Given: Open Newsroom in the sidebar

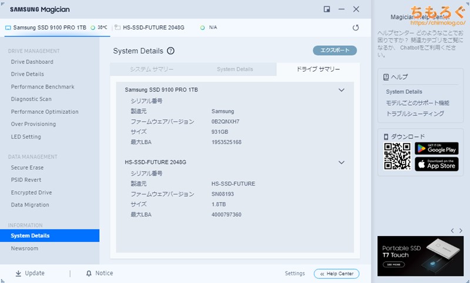Looking at the screenshot, I should point(25,248).
